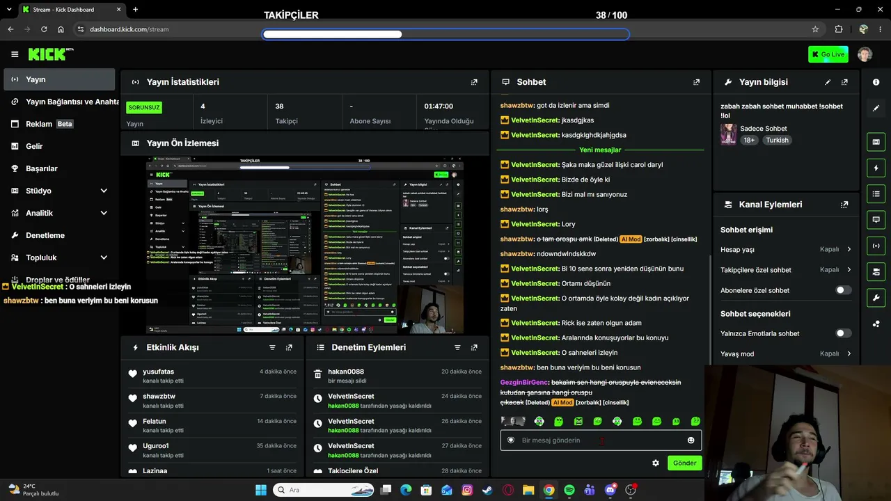Open Felatun follow event in activity feed
891x501 pixels.
212,426
